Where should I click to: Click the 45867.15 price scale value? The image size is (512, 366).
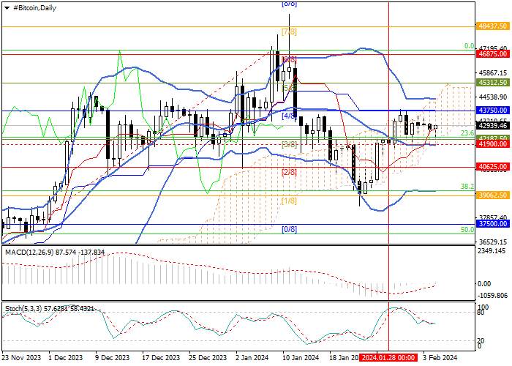[x=492, y=72]
